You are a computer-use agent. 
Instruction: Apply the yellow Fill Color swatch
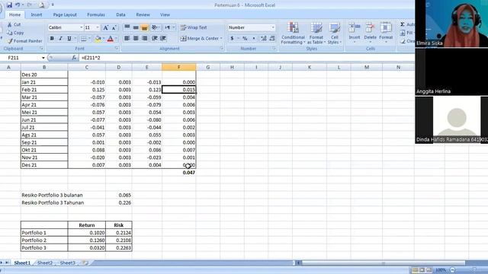click(x=98, y=39)
